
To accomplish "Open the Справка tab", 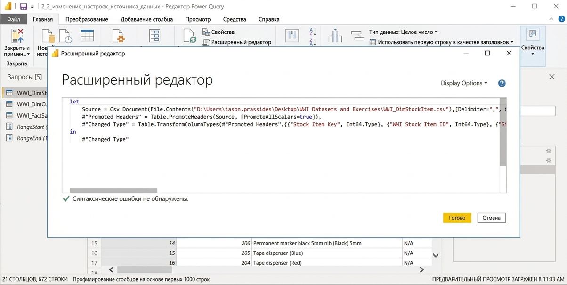I will pos(269,19).
